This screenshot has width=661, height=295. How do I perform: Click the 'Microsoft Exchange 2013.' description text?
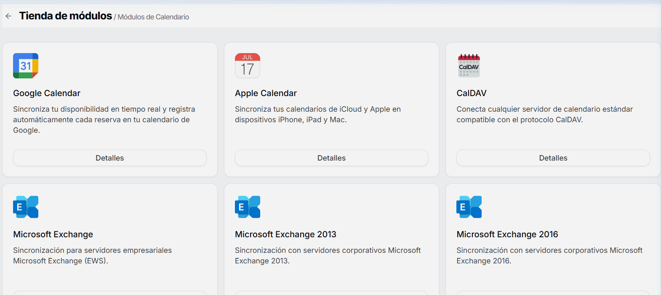pyautogui.click(x=328, y=255)
